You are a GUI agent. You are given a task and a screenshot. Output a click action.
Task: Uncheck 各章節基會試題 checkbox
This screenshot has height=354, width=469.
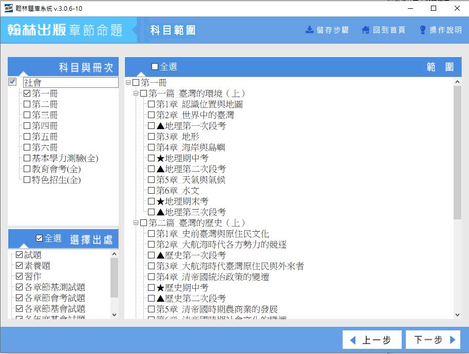(19, 308)
